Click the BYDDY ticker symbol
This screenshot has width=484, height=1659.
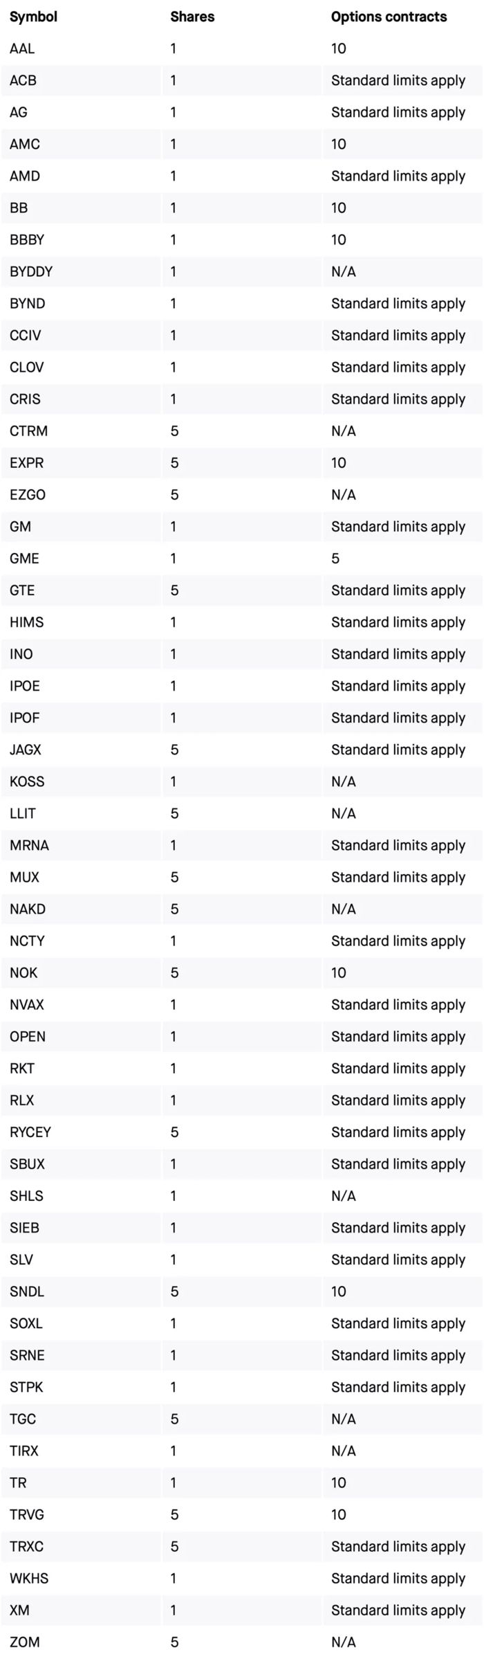31,271
